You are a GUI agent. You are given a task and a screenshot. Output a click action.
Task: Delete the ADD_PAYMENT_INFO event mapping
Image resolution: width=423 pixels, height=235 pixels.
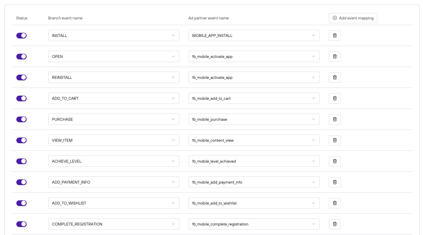334,182
